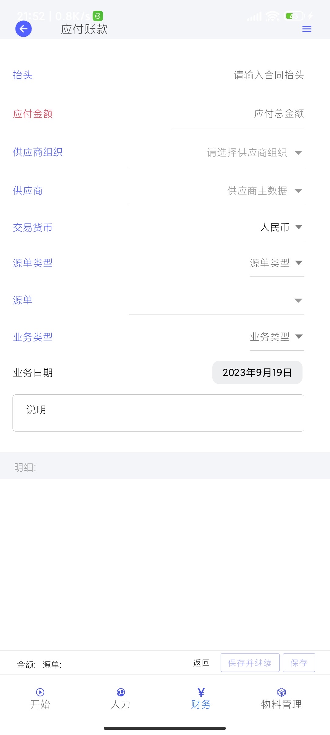The width and height of the screenshot is (330, 735).
Task: Tap the cube icon above 物料管理
Action: pyautogui.click(x=281, y=692)
